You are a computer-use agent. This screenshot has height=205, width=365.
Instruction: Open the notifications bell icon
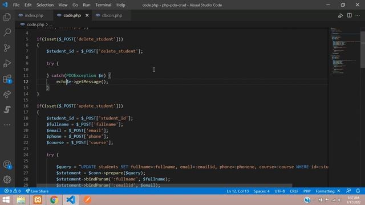tap(358, 191)
